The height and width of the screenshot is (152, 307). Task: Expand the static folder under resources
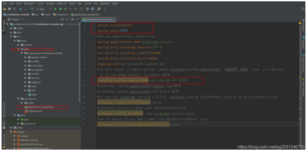pos(22,103)
